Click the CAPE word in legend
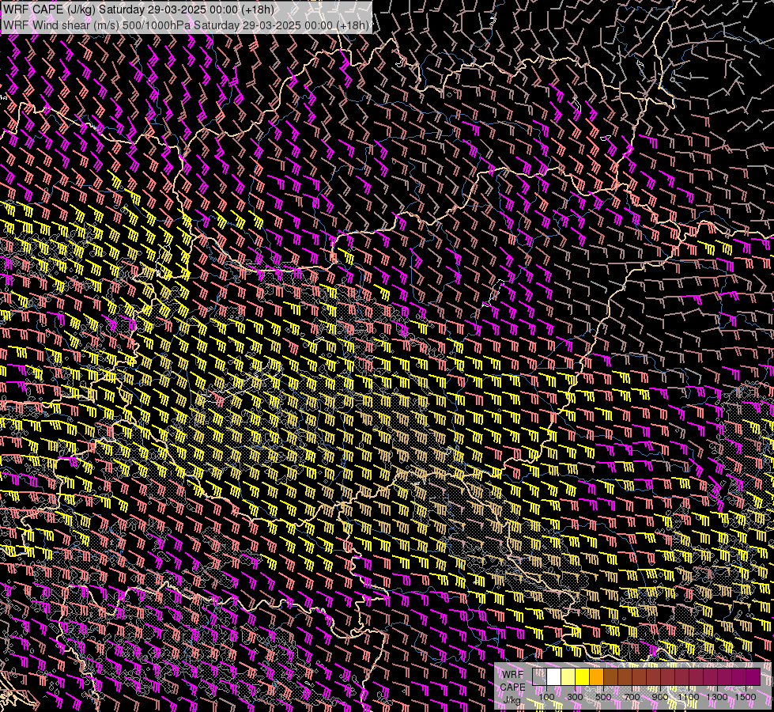 [512, 687]
